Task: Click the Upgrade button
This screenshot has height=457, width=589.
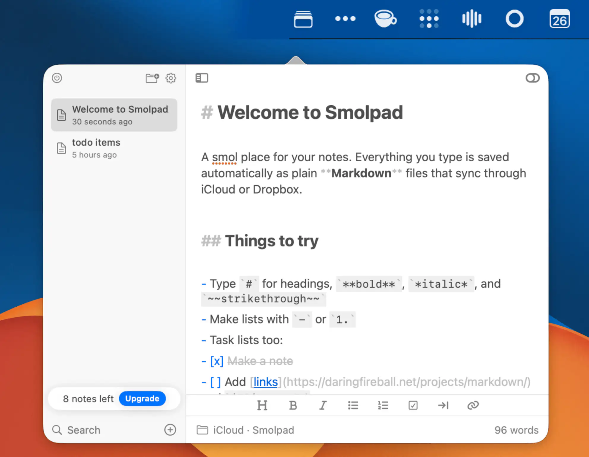Action: click(x=142, y=398)
